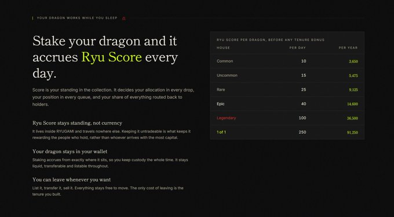Click the paragraph starting 'Score is your standing'
This screenshot has width=394, height=217.
113,97
